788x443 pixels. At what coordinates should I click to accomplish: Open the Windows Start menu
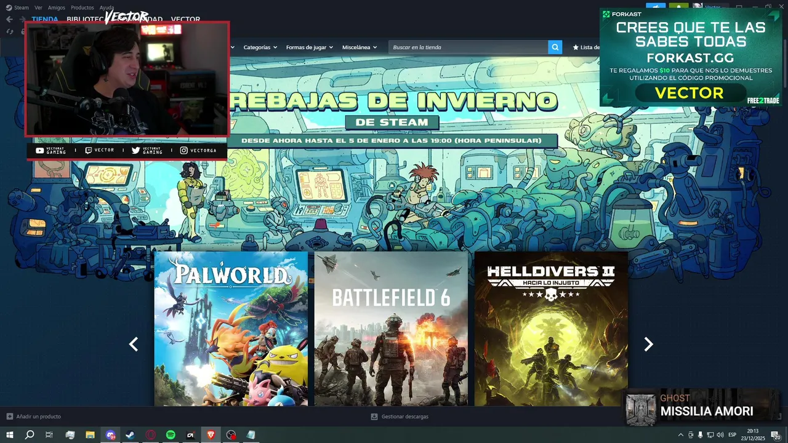[x=10, y=435]
